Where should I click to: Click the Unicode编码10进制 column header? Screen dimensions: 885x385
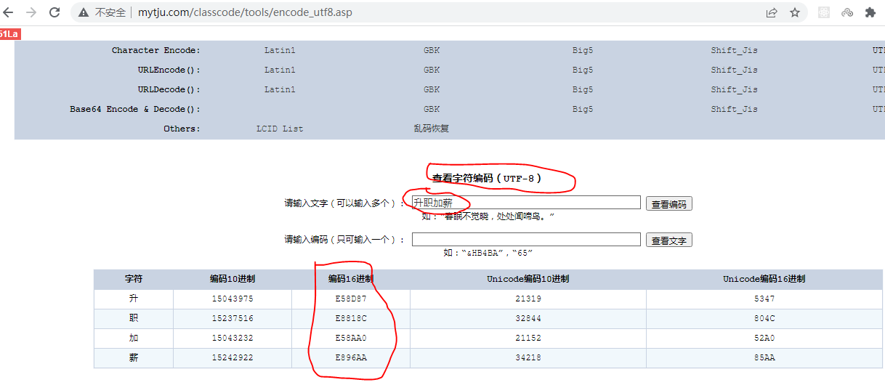coord(528,279)
